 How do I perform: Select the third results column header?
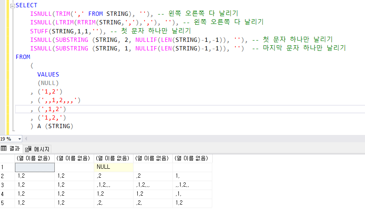coord(113,158)
